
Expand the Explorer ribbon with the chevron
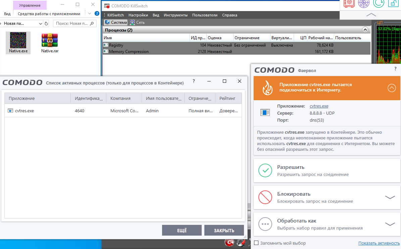click(x=90, y=13)
